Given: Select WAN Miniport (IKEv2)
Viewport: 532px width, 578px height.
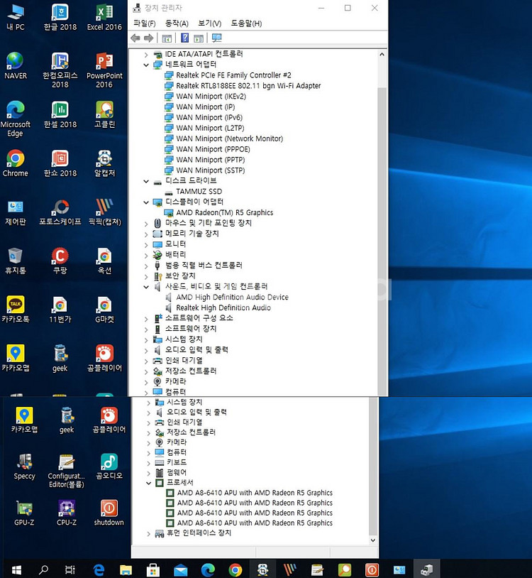Looking at the screenshot, I should click(211, 97).
